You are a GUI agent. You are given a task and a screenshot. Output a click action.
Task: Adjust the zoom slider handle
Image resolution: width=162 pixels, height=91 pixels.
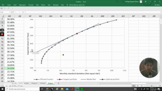click(152, 86)
